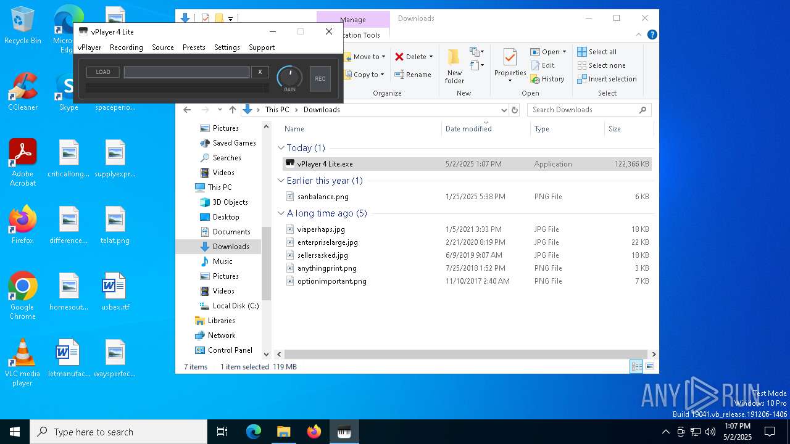This screenshot has height=444, width=790.
Task: Open the Source menu
Action: click(163, 47)
